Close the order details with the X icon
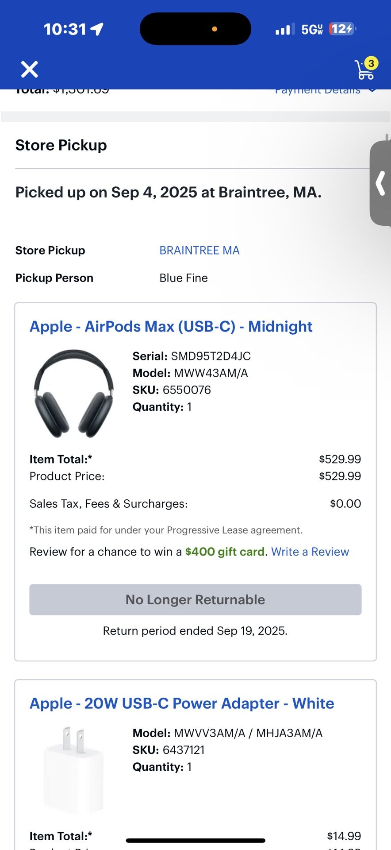Screen dimensions: 391x850 tap(30, 70)
